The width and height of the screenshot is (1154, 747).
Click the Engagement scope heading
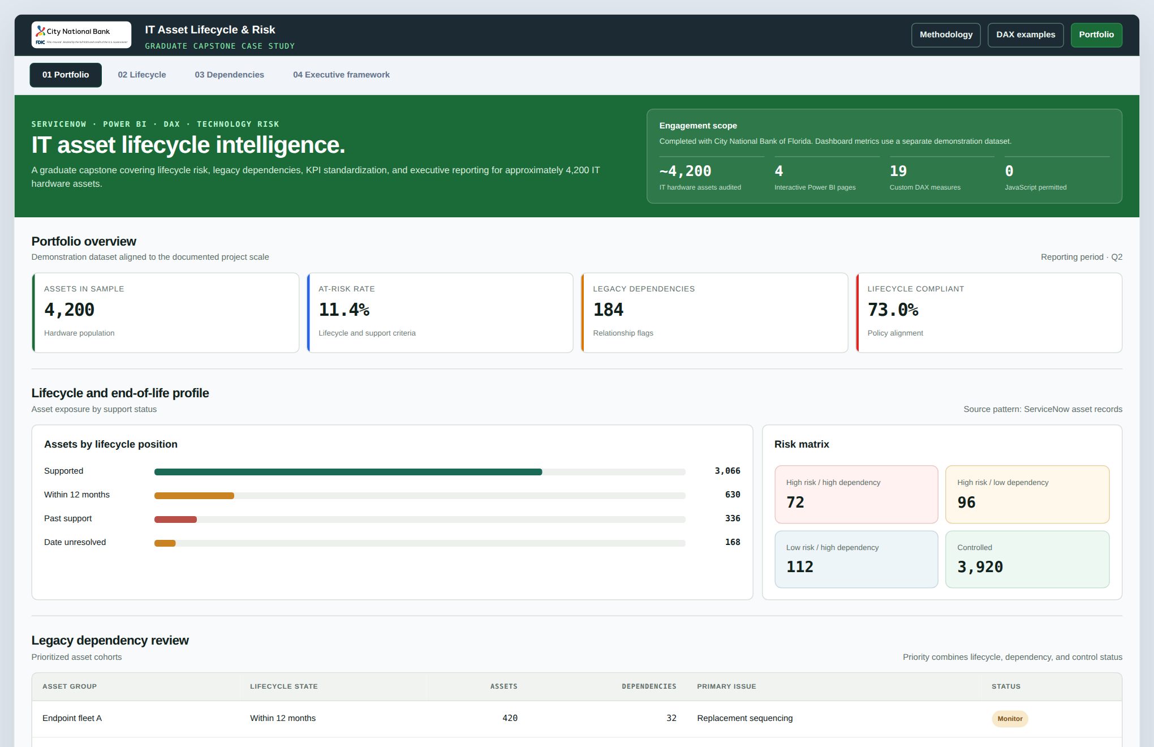coord(698,126)
